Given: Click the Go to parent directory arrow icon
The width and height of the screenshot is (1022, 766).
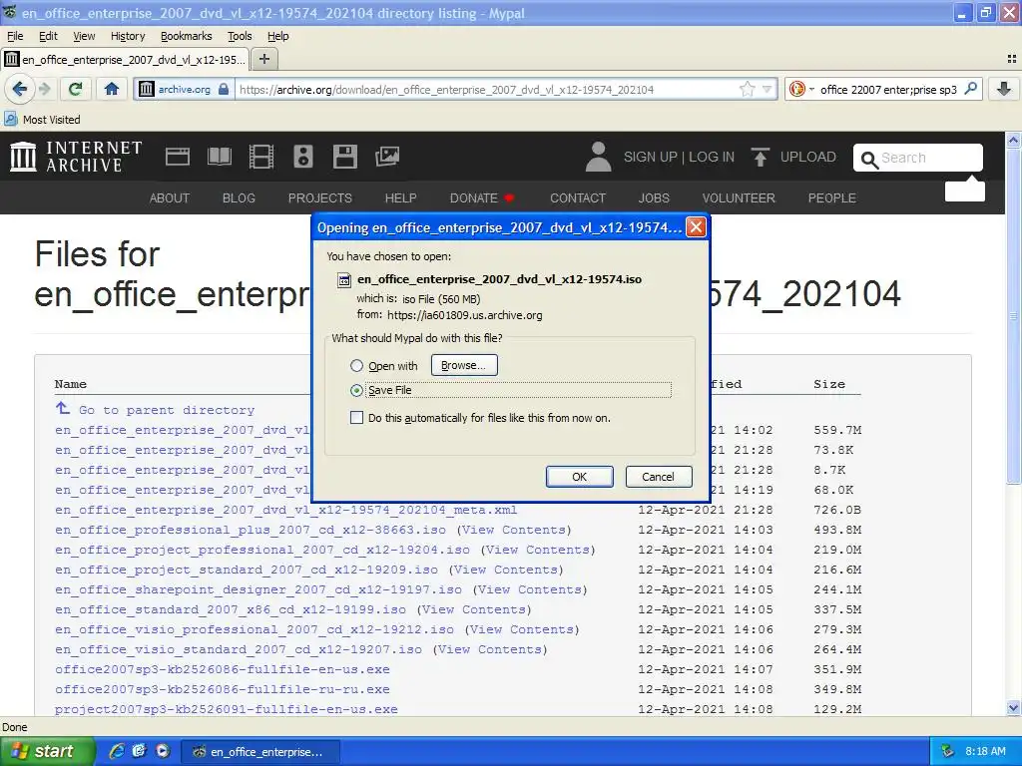Looking at the screenshot, I should pyautogui.click(x=63, y=408).
